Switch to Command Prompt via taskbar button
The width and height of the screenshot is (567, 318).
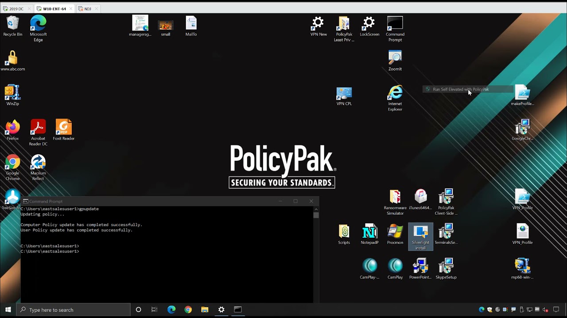238,310
